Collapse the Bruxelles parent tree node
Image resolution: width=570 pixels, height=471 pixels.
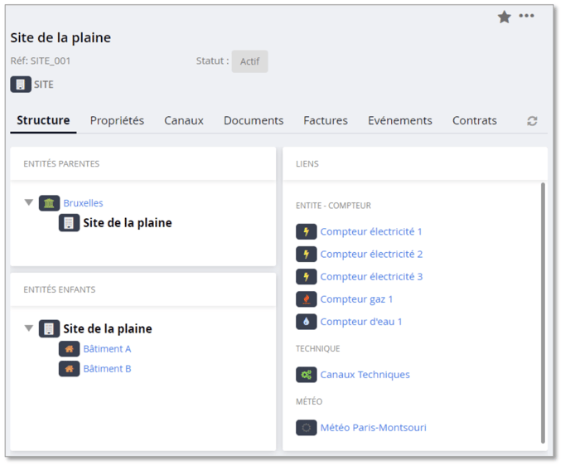pos(29,202)
